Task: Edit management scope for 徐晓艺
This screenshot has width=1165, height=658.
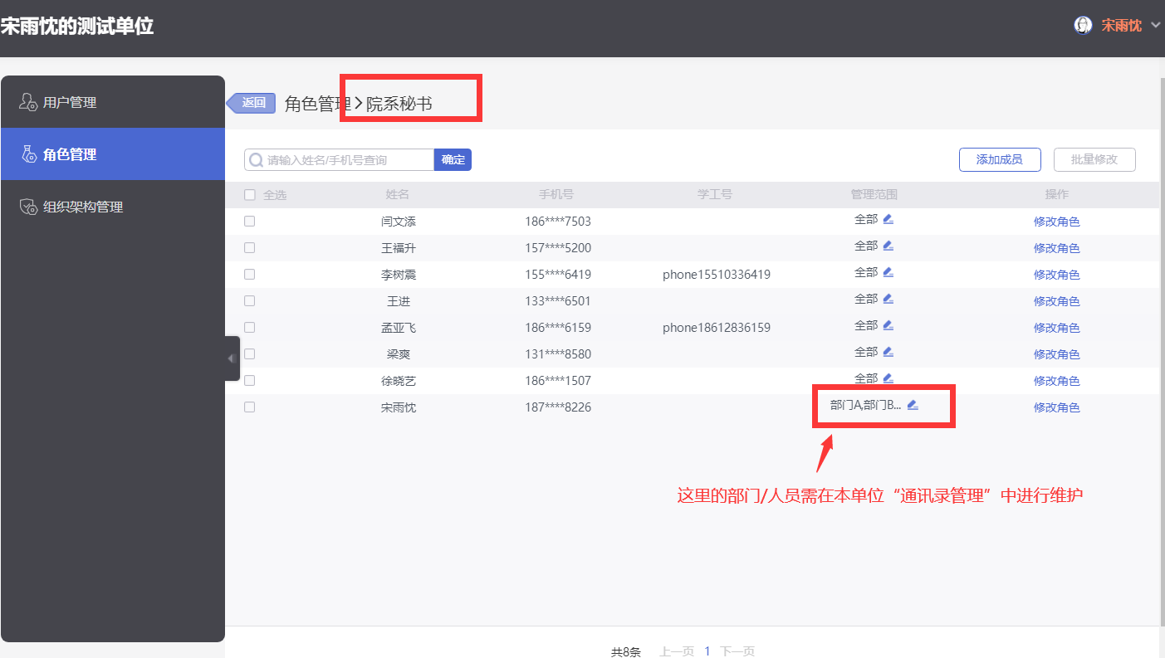Action: coord(888,378)
